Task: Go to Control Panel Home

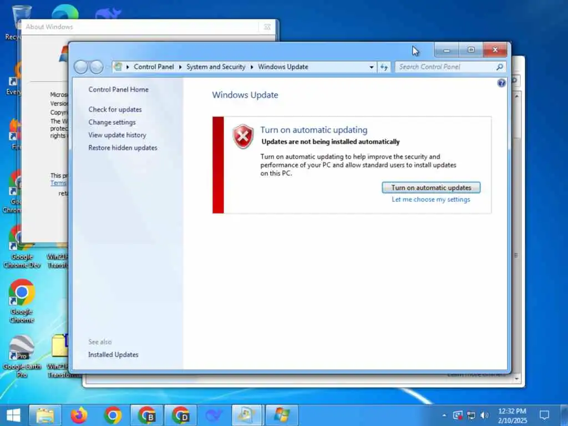Action: click(119, 89)
